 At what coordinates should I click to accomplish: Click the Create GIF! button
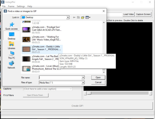tap(77, 106)
